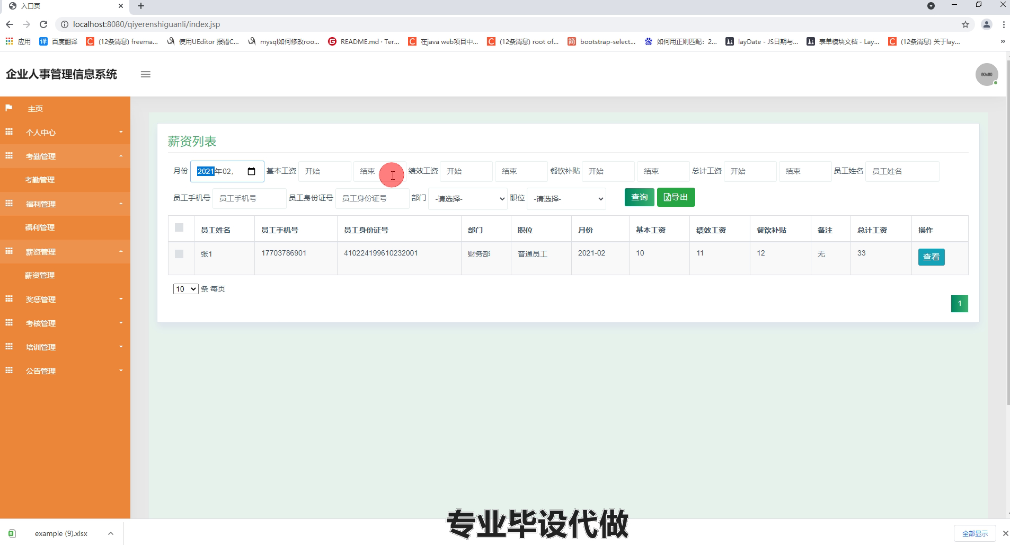Click the browser address bar URL
This screenshot has height=545, width=1010.
click(x=146, y=24)
